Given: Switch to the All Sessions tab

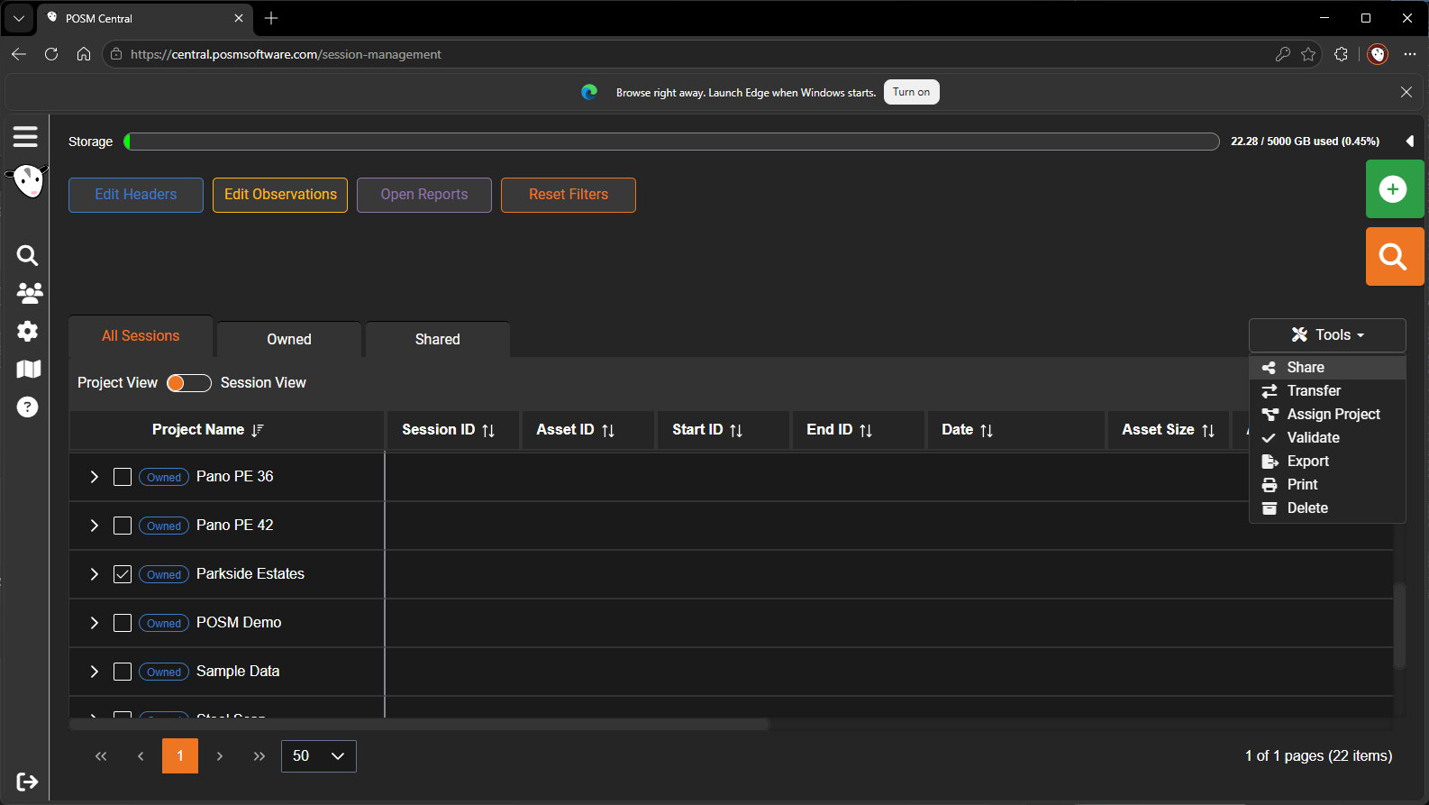Looking at the screenshot, I should coord(141,336).
